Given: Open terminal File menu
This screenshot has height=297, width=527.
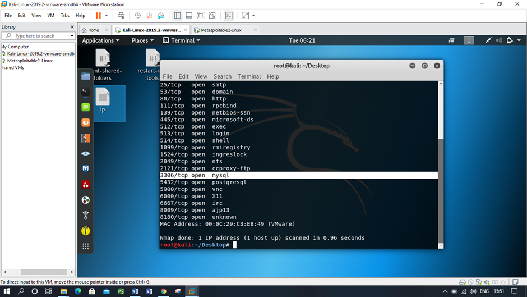Looking at the screenshot, I should [168, 76].
